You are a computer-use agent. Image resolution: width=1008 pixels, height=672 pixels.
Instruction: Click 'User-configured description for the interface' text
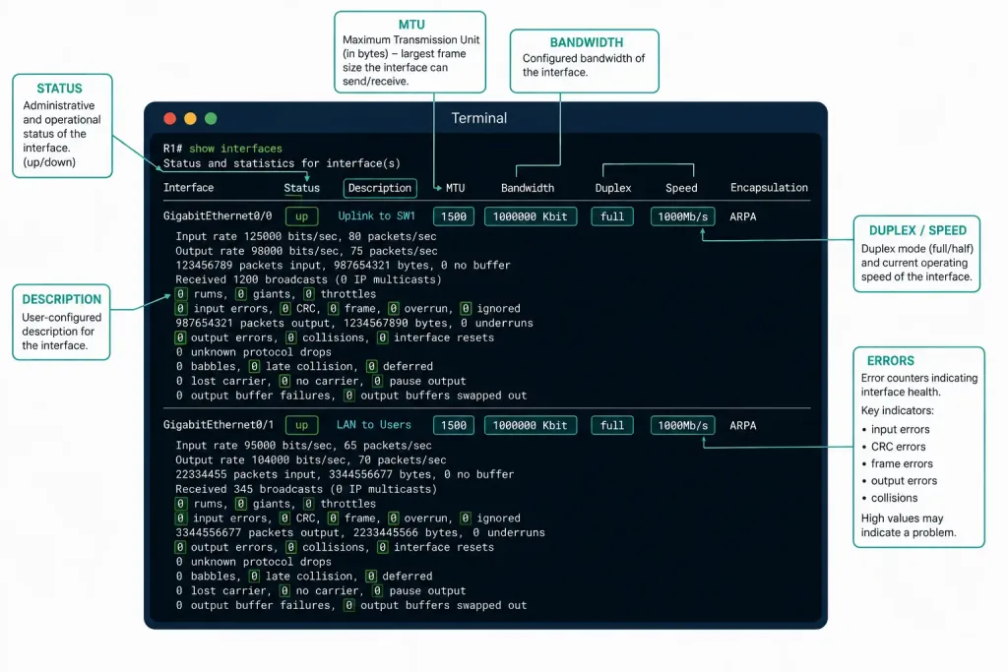click(62, 332)
